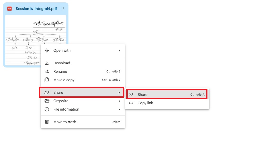Click the Make a copy icon
The image size is (278, 146).
[47, 80]
